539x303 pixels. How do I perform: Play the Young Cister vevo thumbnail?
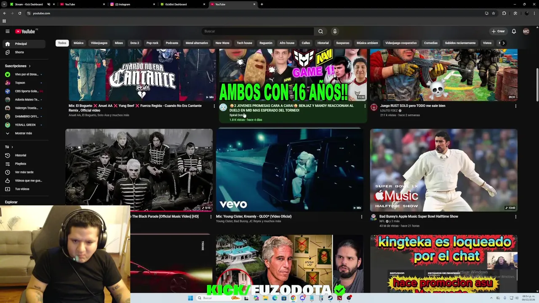(x=290, y=170)
